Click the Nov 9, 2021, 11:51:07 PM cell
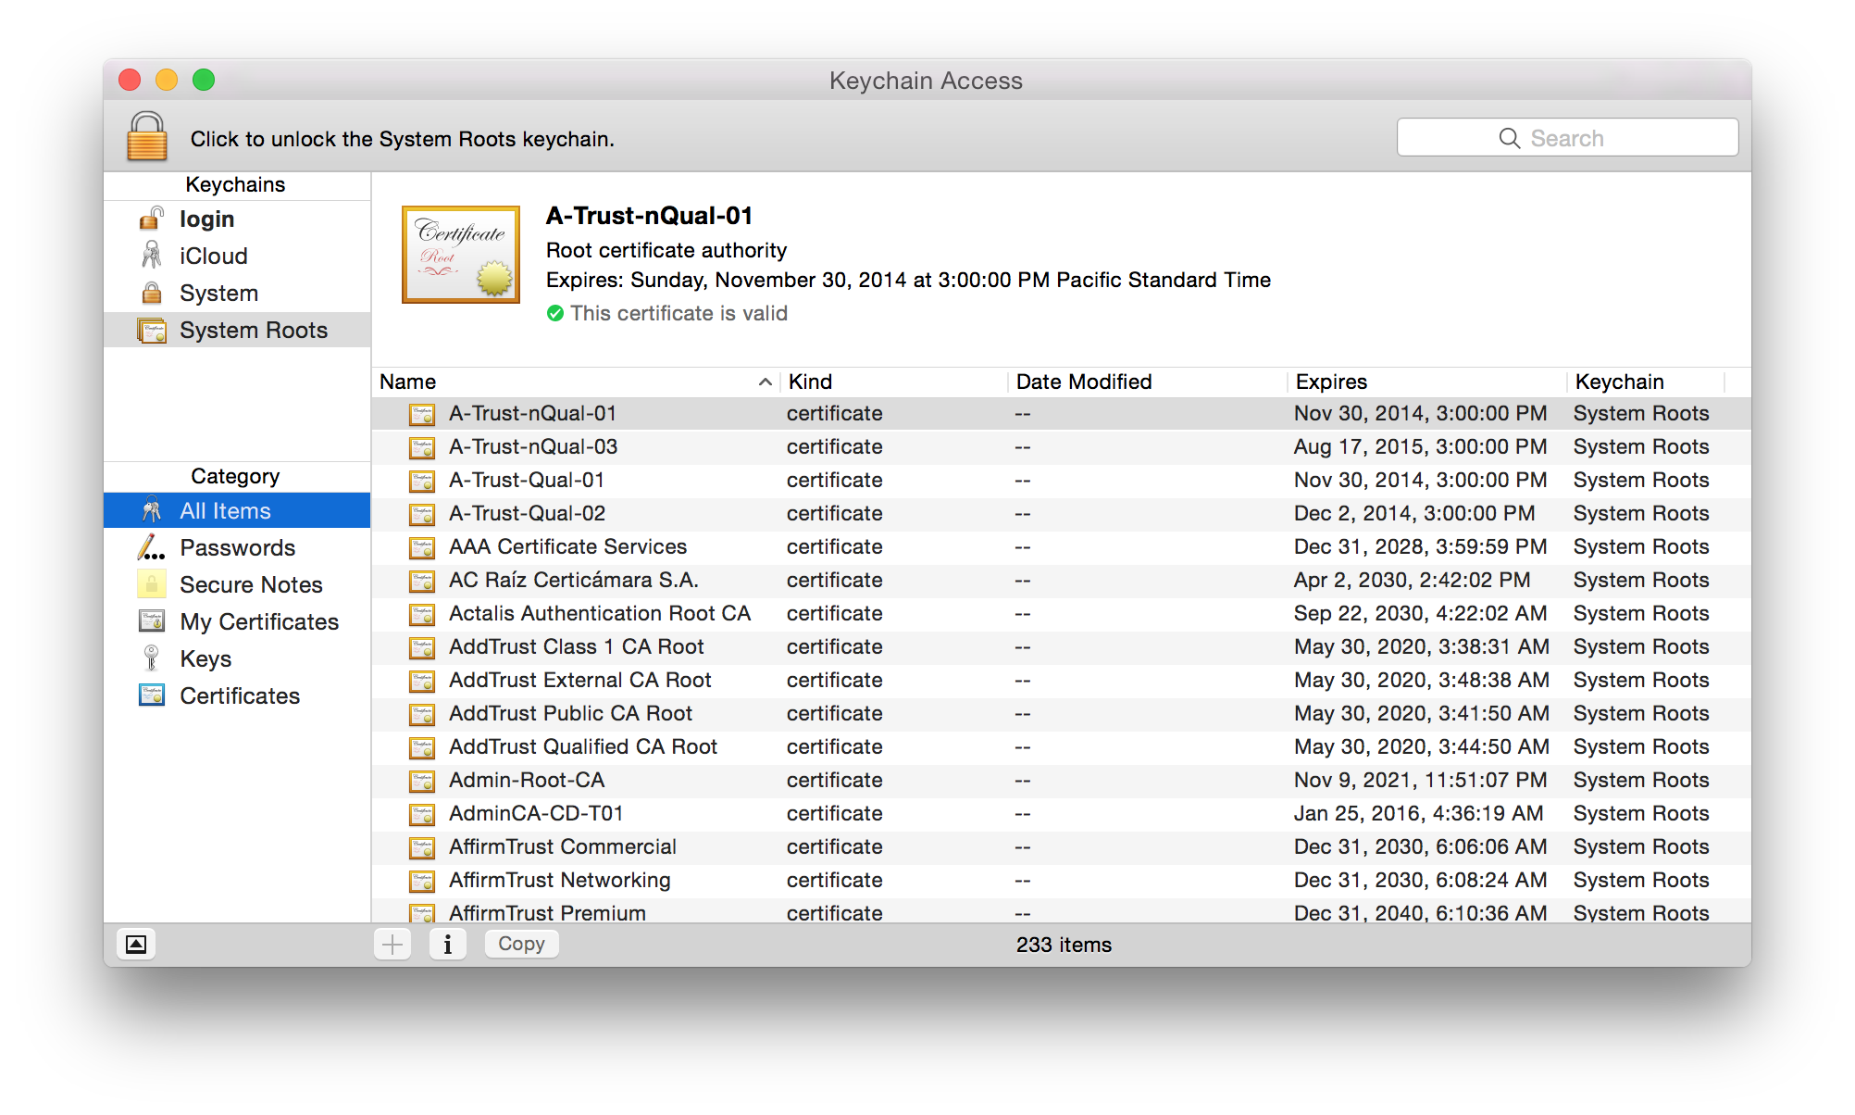This screenshot has height=1115, width=1855. (x=1420, y=780)
